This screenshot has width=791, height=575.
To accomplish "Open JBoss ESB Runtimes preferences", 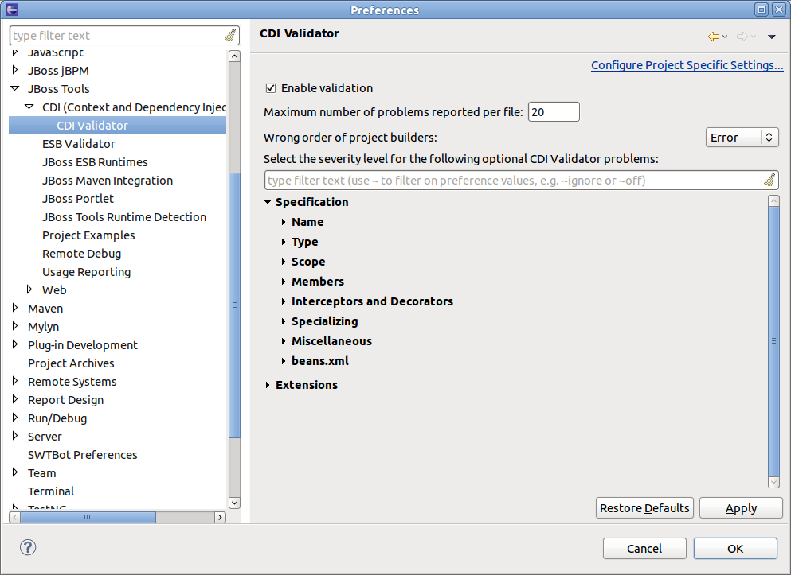I will 95,162.
